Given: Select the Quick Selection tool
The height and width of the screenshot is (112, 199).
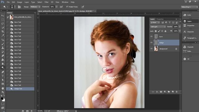Looking at the screenshot, I should pyautogui.click(x=3, y=27).
